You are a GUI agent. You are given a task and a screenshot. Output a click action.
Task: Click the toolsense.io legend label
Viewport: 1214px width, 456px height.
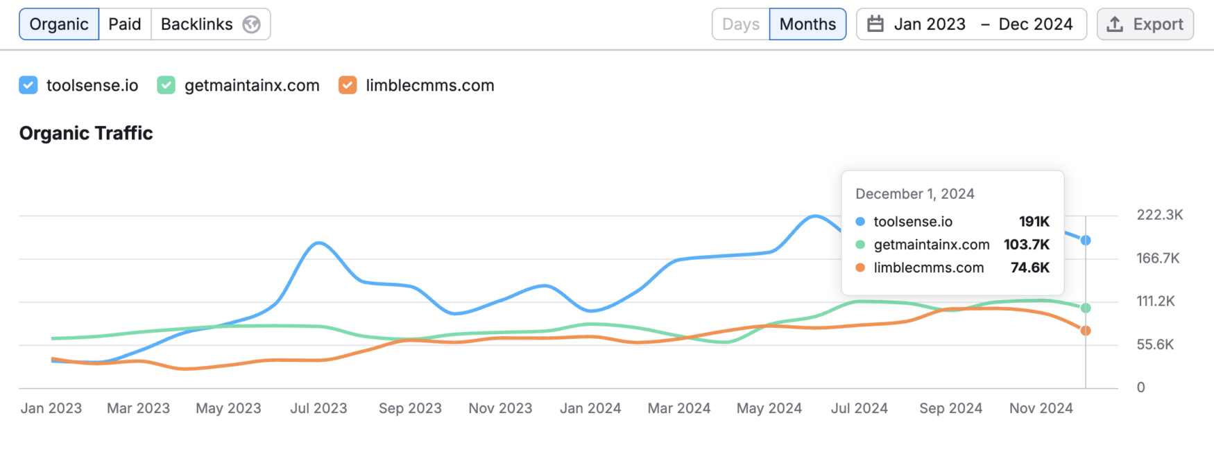pos(92,85)
